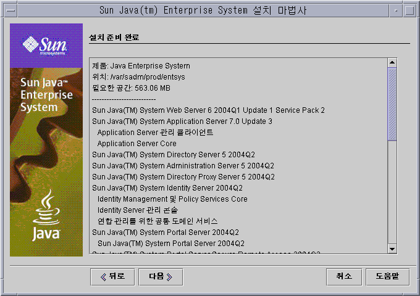
Task: Click the scroll down arrow in summary list
Action: 392,249
